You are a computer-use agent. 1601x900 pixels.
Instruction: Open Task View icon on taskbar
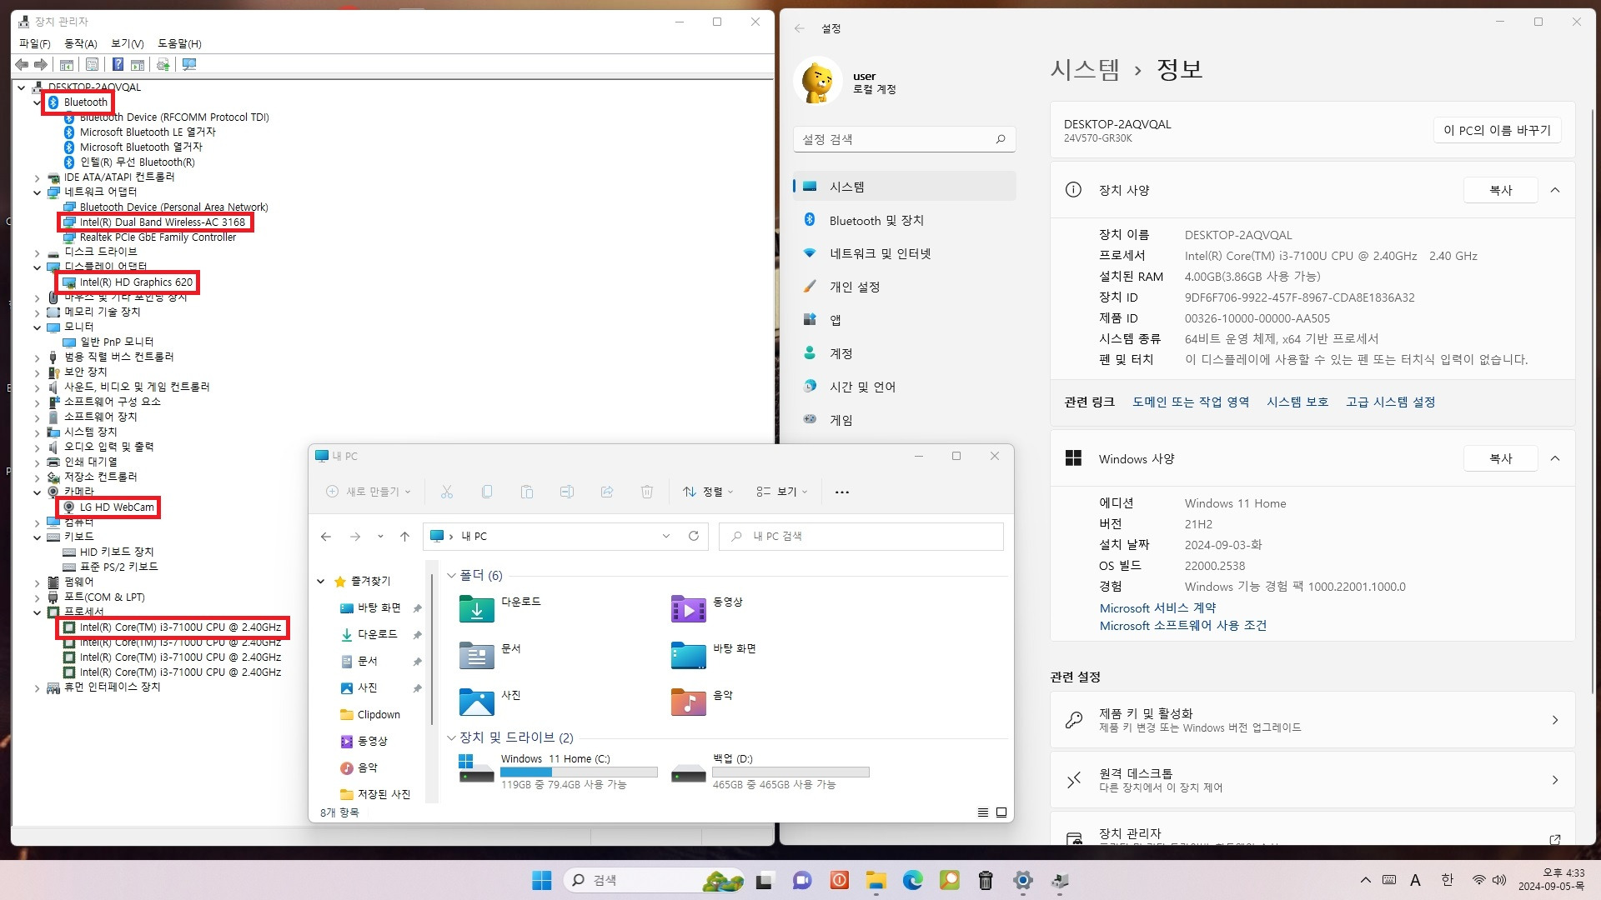point(765,880)
